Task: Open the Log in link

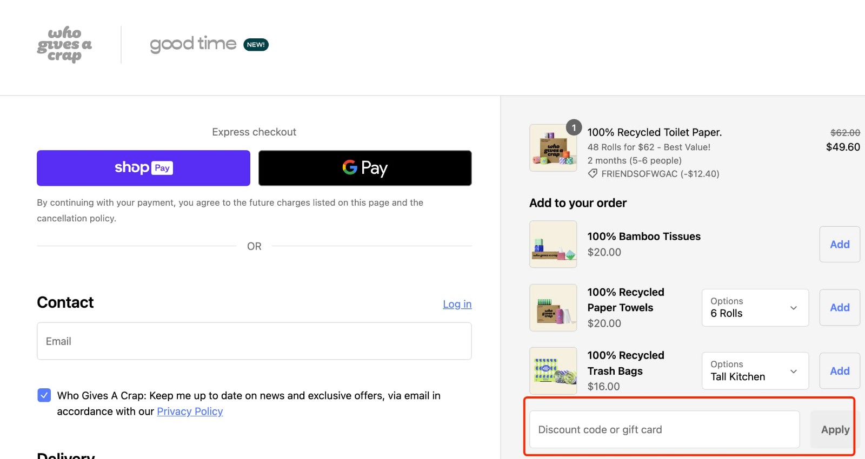Action: [x=457, y=304]
